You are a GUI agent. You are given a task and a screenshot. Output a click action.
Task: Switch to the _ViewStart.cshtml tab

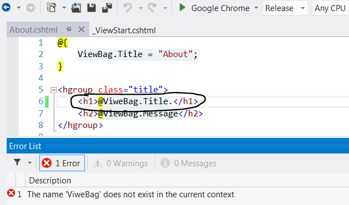point(124,30)
